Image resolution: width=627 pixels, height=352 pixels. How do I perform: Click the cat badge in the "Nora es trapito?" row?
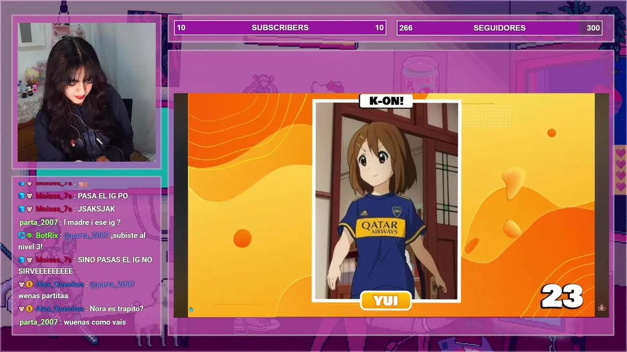click(x=22, y=308)
